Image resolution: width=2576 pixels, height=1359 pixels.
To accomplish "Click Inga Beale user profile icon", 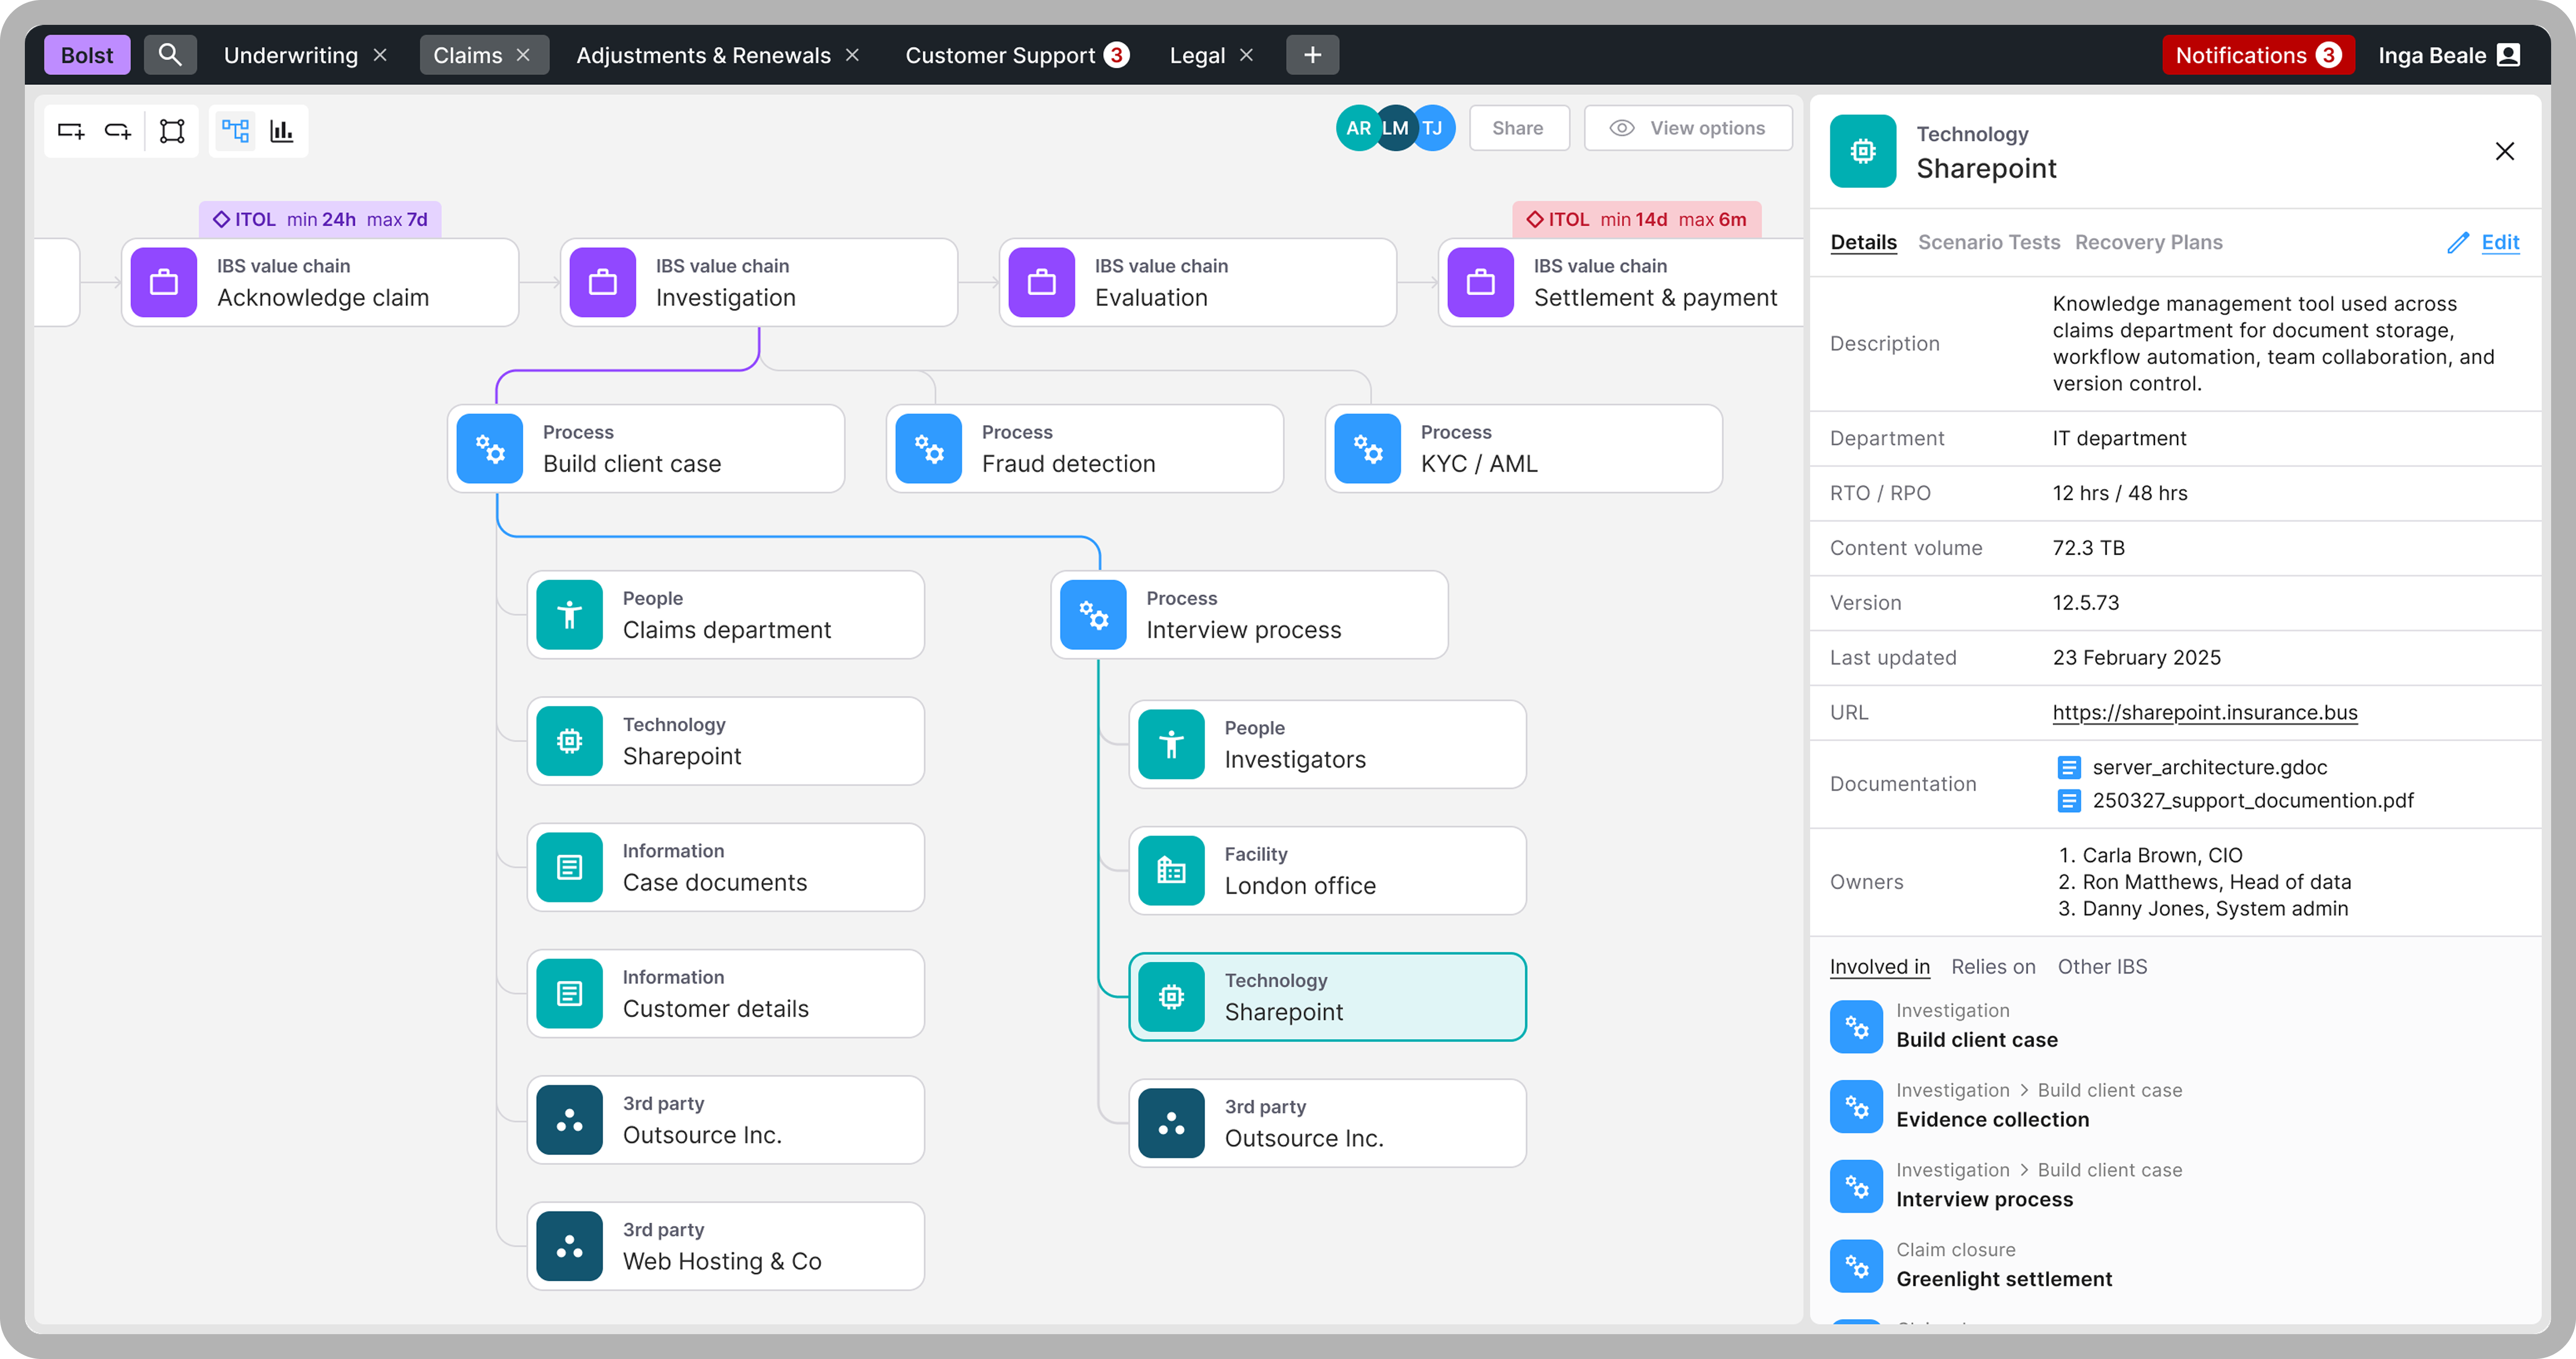I will (2509, 55).
